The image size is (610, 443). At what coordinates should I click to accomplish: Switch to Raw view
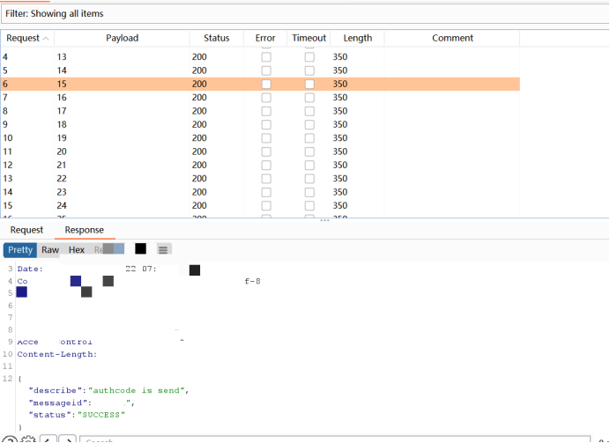[x=50, y=249]
